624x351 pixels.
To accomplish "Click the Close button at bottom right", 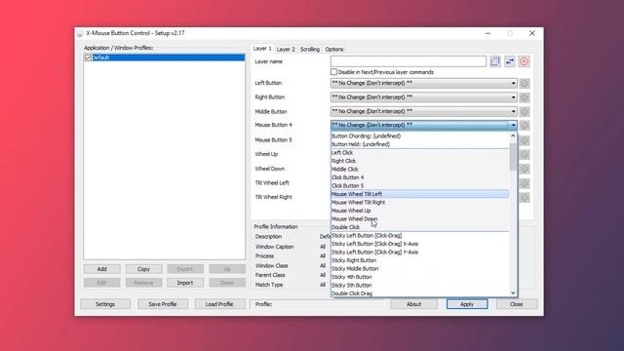I will point(517,304).
